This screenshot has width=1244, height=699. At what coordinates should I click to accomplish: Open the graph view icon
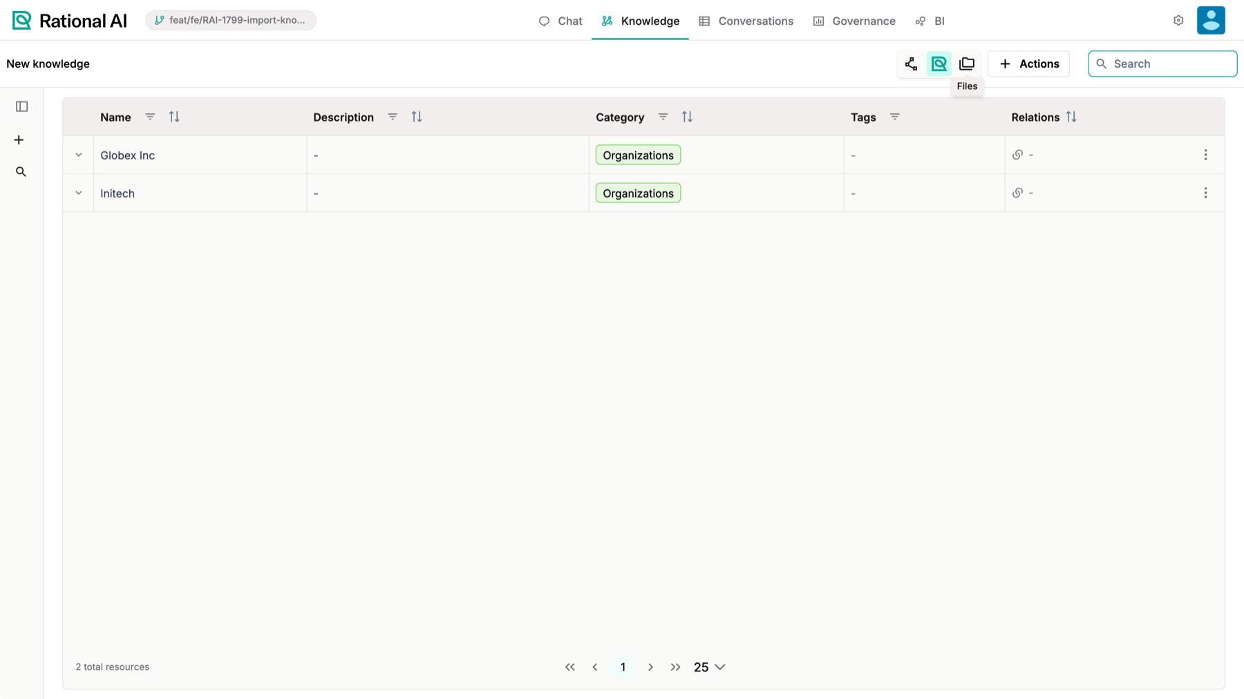[x=911, y=64]
